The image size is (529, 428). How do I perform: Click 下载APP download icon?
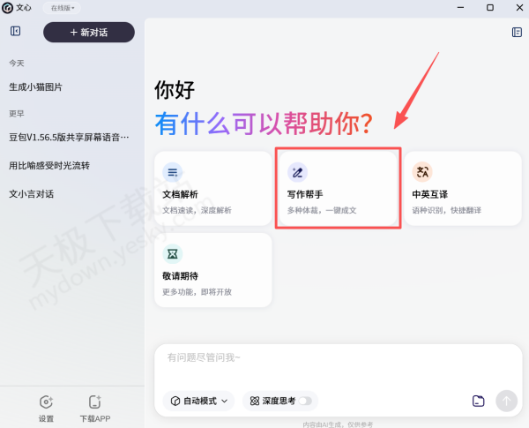94,402
